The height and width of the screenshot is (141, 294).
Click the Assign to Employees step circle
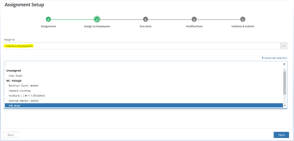(x=97, y=19)
